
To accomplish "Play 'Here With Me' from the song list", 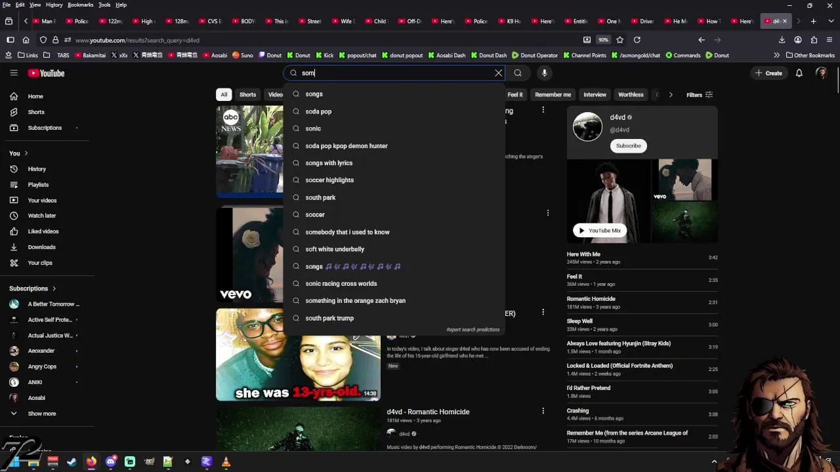I will [583, 254].
